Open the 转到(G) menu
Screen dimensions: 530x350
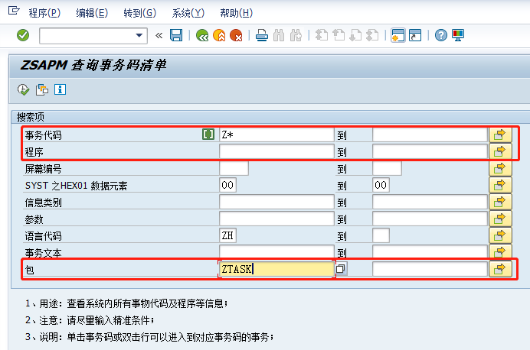(x=140, y=13)
